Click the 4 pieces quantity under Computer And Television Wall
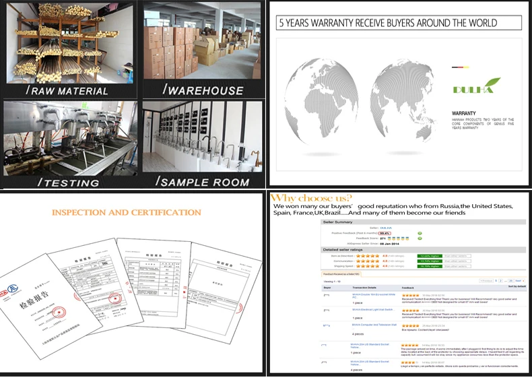 358,334
